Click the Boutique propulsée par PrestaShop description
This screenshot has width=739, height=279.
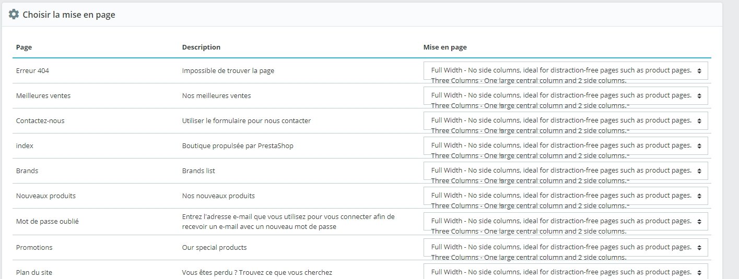tap(238, 145)
